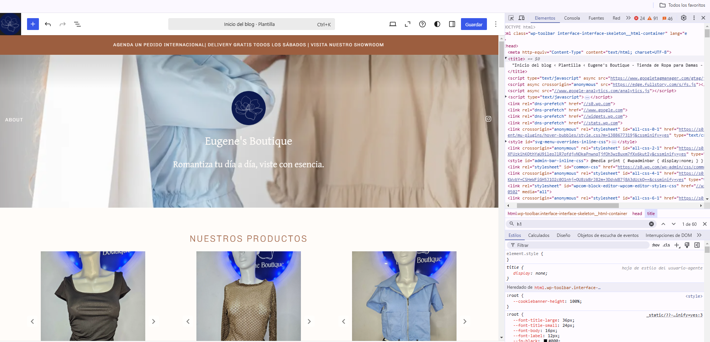Open command palette Inicio del blog · Plantilla
This screenshot has height=342, width=710.
(x=252, y=24)
